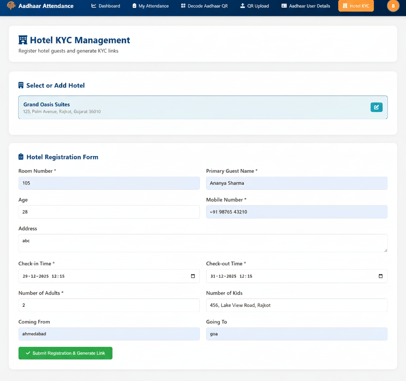Open the edit pencil icon for Grand Oasis Suites
The height and width of the screenshot is (381, 406).
point(376,107)
